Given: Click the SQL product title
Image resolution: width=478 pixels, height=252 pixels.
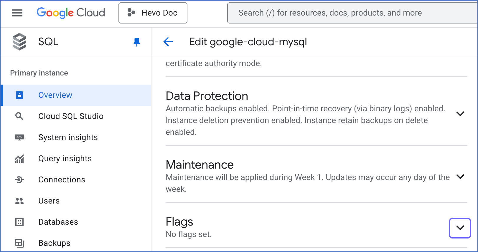Looking at the screenshot, I should coord(48,42).
